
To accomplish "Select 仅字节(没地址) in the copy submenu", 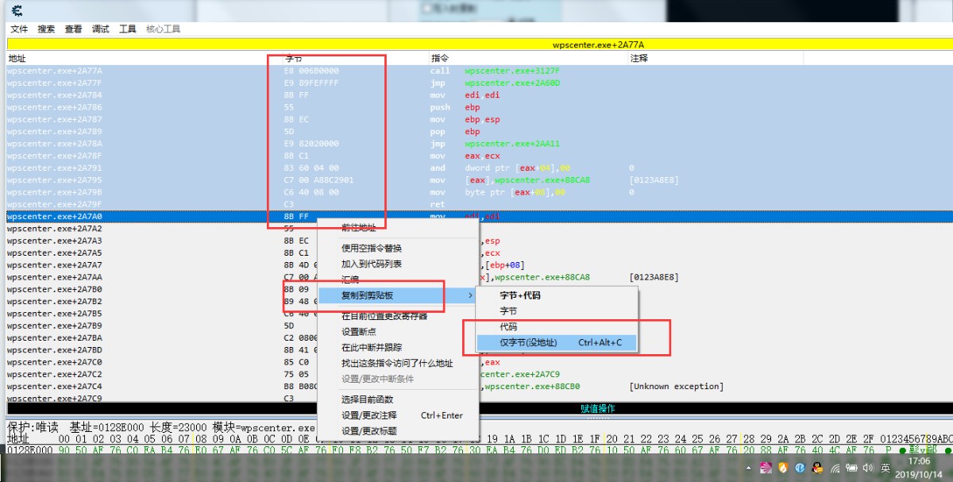I will [x=557, y=342].
